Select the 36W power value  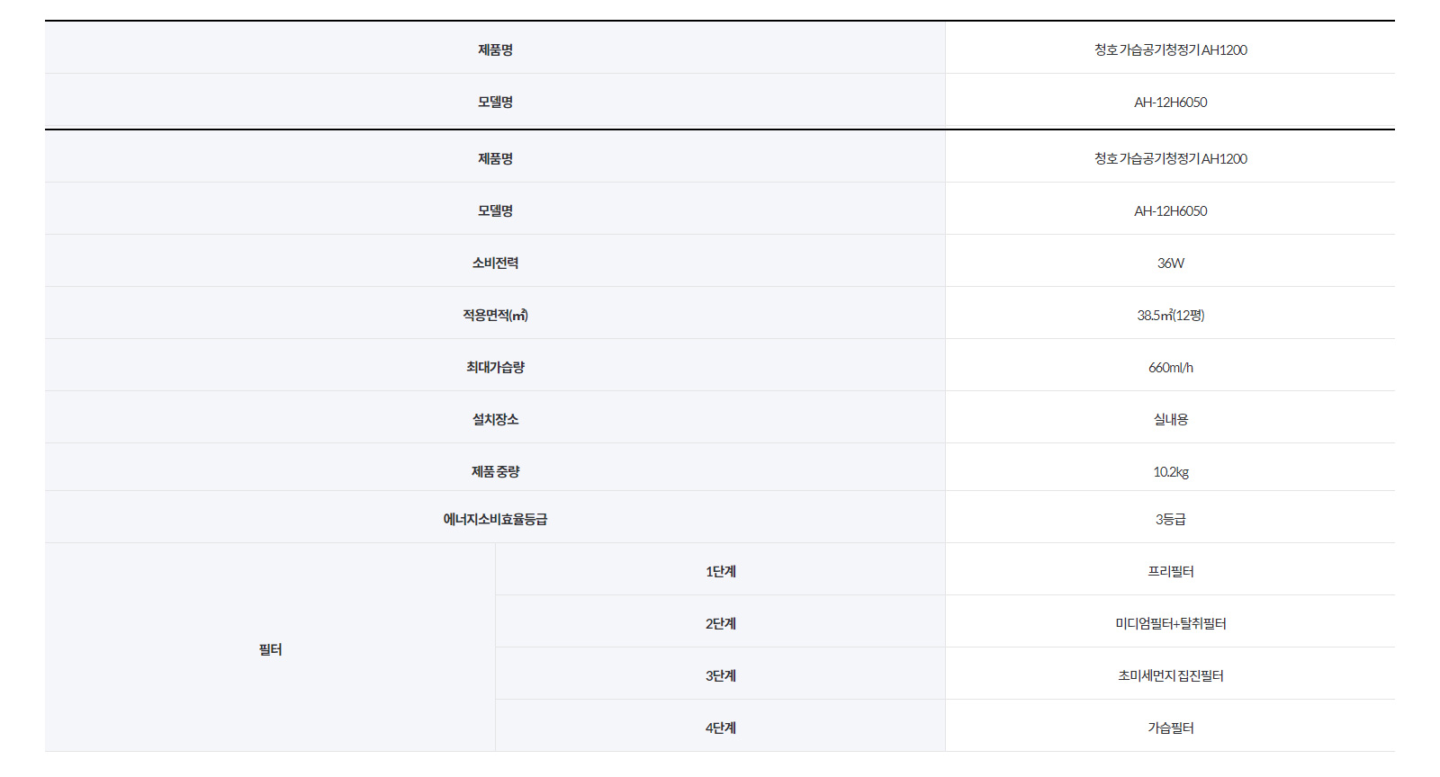click(x=1170, y=263)
